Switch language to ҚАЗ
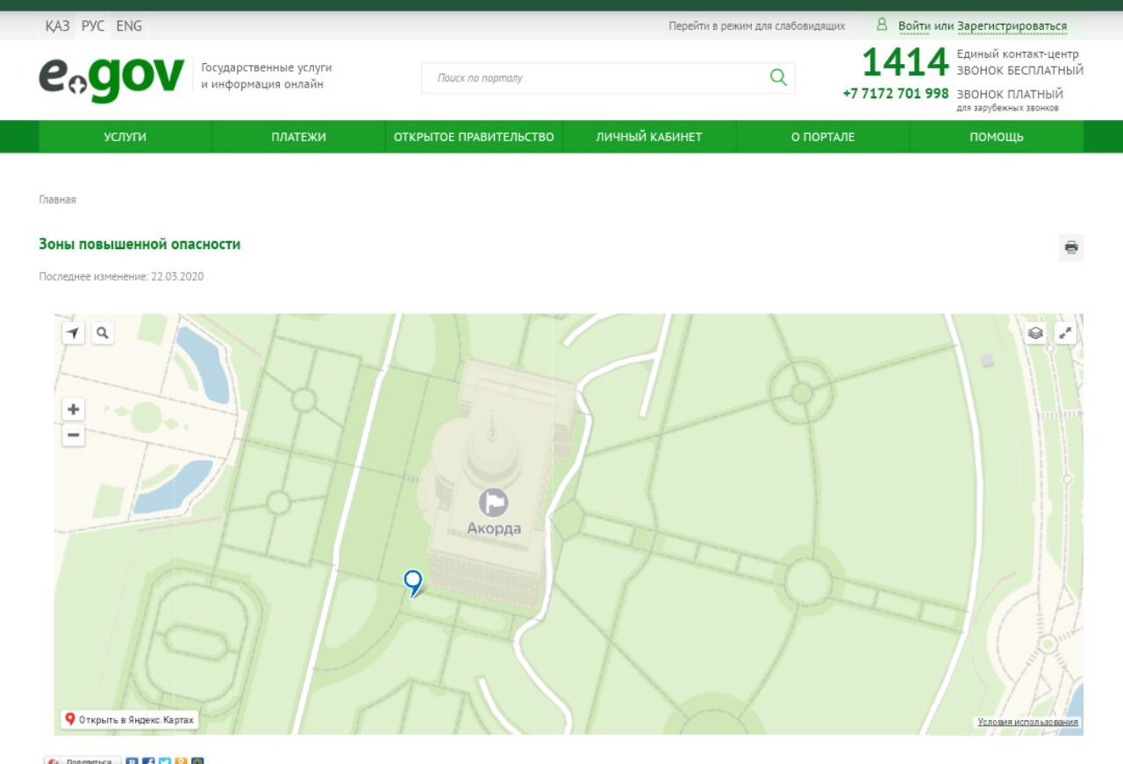Viewport: 1123px width, 764px height. (58, 26)
